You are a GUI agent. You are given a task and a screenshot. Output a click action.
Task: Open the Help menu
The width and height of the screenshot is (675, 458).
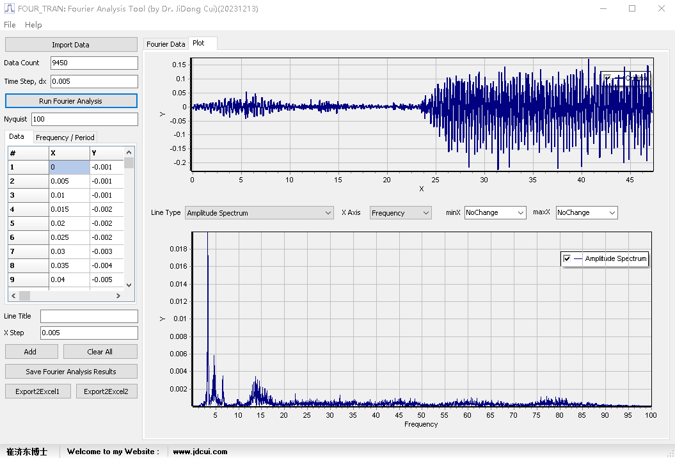(33, 24)
